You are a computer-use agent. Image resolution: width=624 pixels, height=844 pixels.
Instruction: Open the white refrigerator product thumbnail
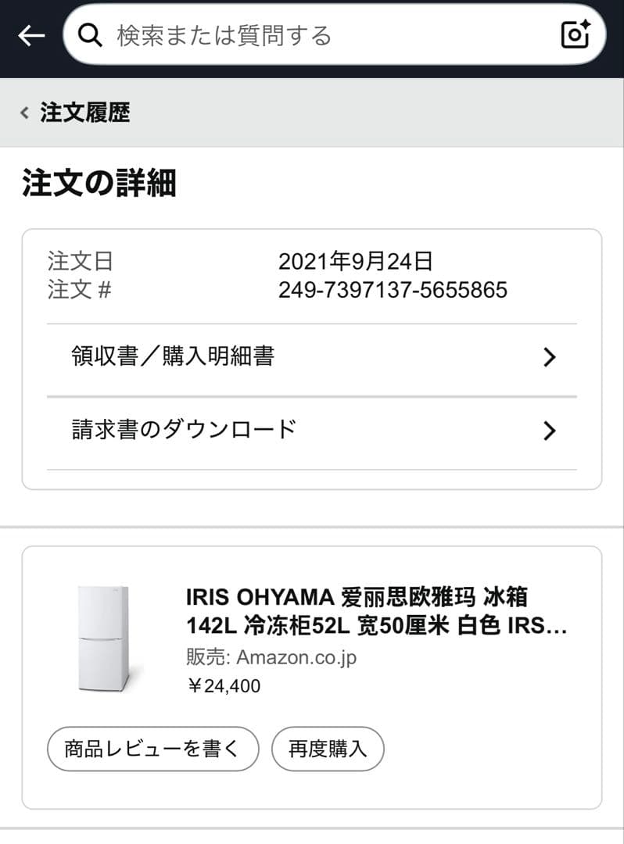[x=103, y=638]
